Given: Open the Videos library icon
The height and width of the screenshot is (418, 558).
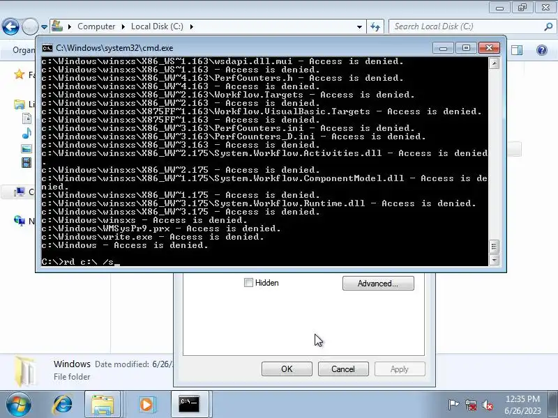Looking at the screenshot, I should [27, 163].
